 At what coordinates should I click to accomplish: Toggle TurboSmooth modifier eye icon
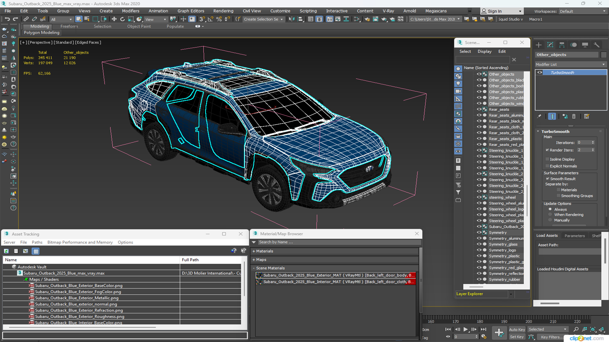tap(540, 73)
